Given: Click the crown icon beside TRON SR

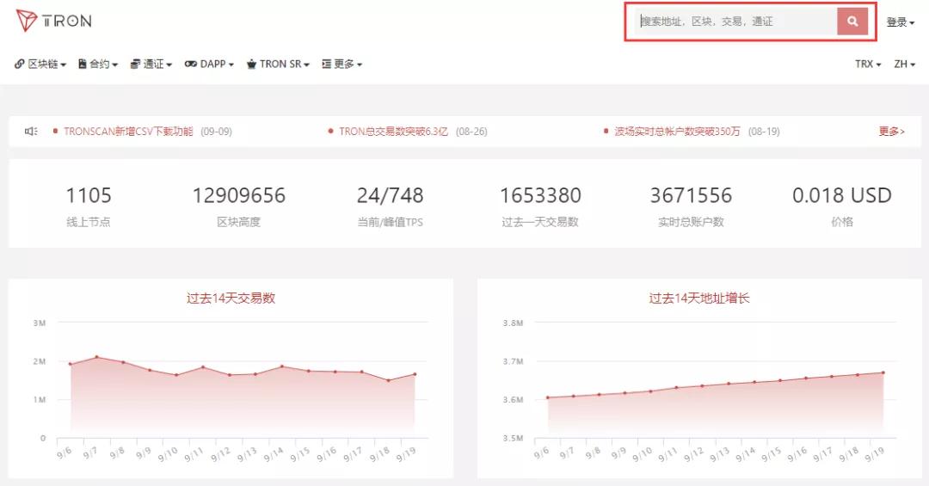Looking at the screenshot, I should [251, 65].
